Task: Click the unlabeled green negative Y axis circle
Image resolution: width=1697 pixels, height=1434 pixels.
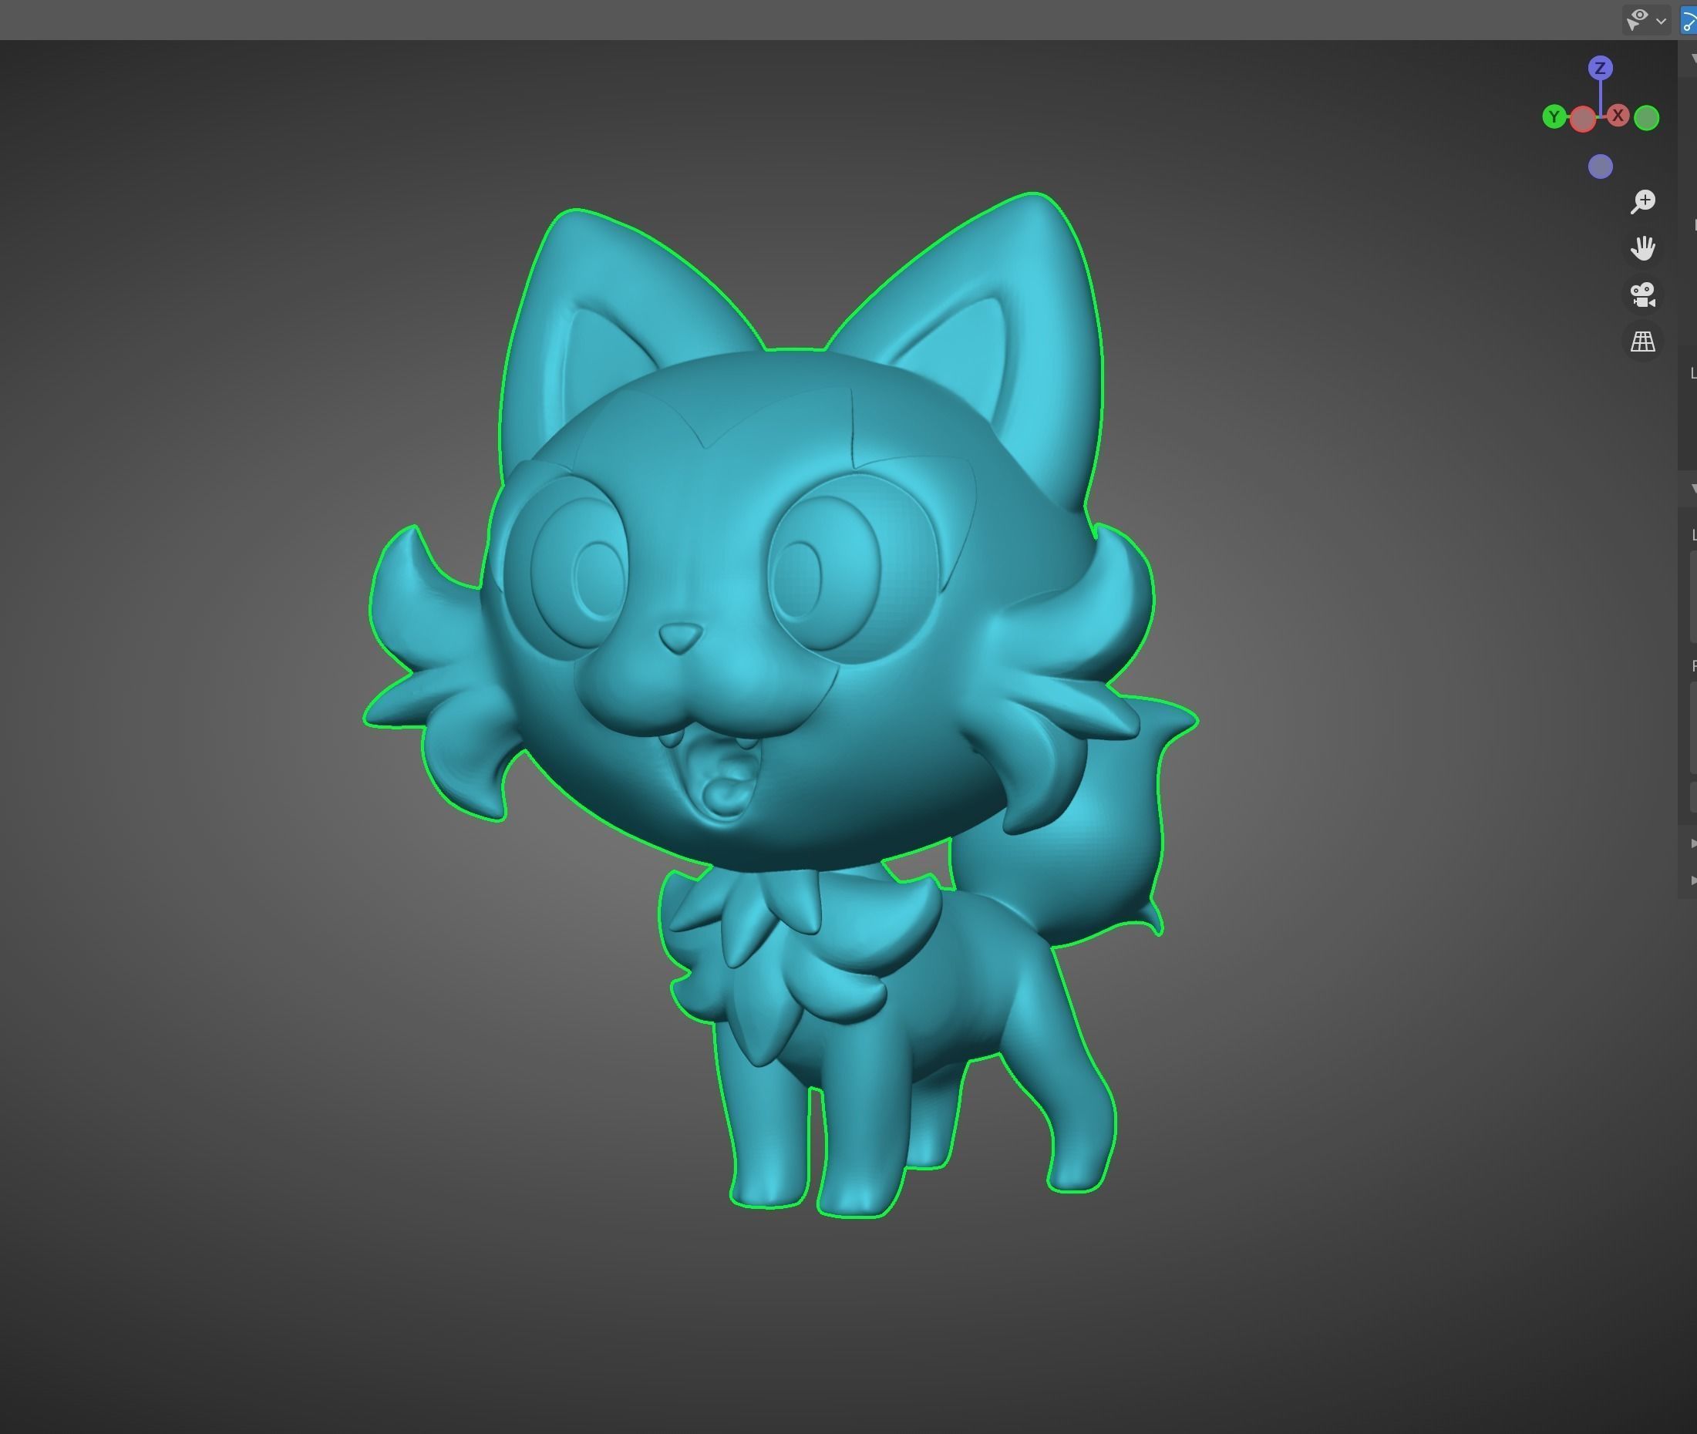Action: point(1647,118)
